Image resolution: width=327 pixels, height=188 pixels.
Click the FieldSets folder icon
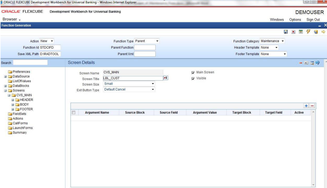point(10,114)
